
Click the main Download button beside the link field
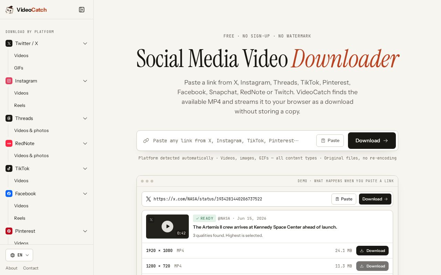pyautogui.click(x=372, y=141)
